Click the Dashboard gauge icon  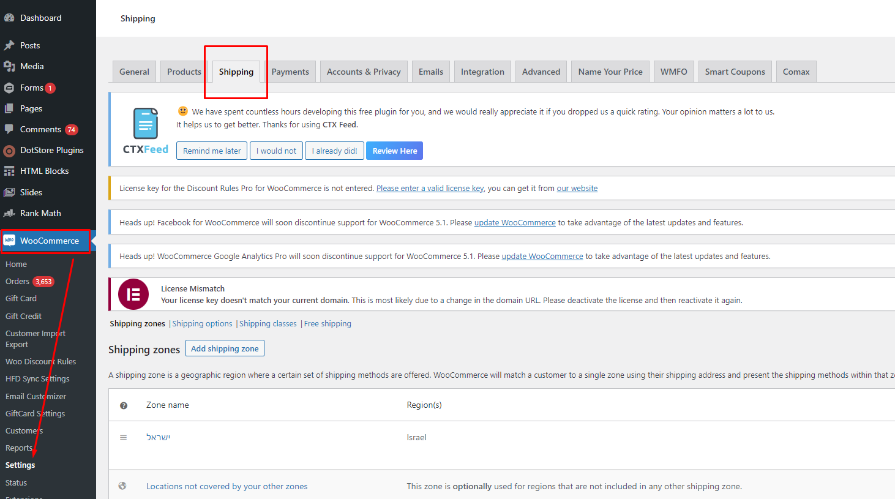[x=9, y=18]
